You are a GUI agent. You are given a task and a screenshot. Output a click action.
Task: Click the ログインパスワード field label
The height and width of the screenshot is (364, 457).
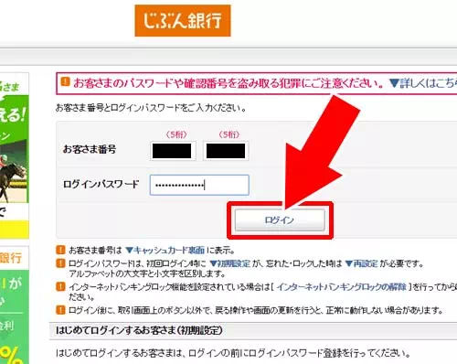[x=101, y=184]
